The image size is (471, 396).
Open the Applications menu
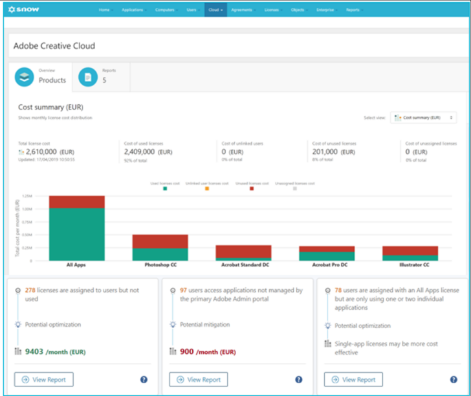134,10
